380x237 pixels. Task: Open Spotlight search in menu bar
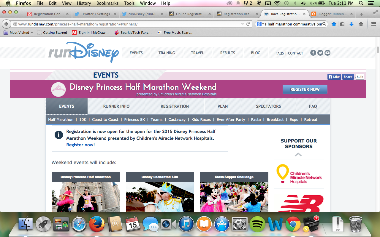(x=361, y=3)
